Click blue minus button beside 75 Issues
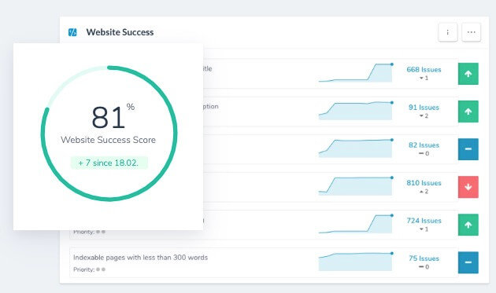Viewport: 496px width, 293px height. [x=468, y=262]
